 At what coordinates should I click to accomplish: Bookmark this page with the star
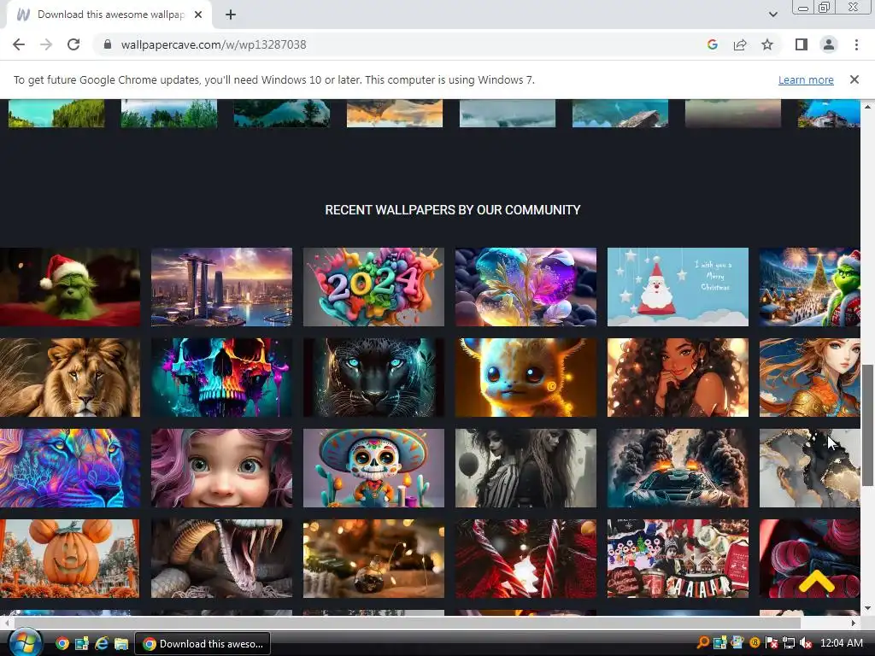coord(767,44)
